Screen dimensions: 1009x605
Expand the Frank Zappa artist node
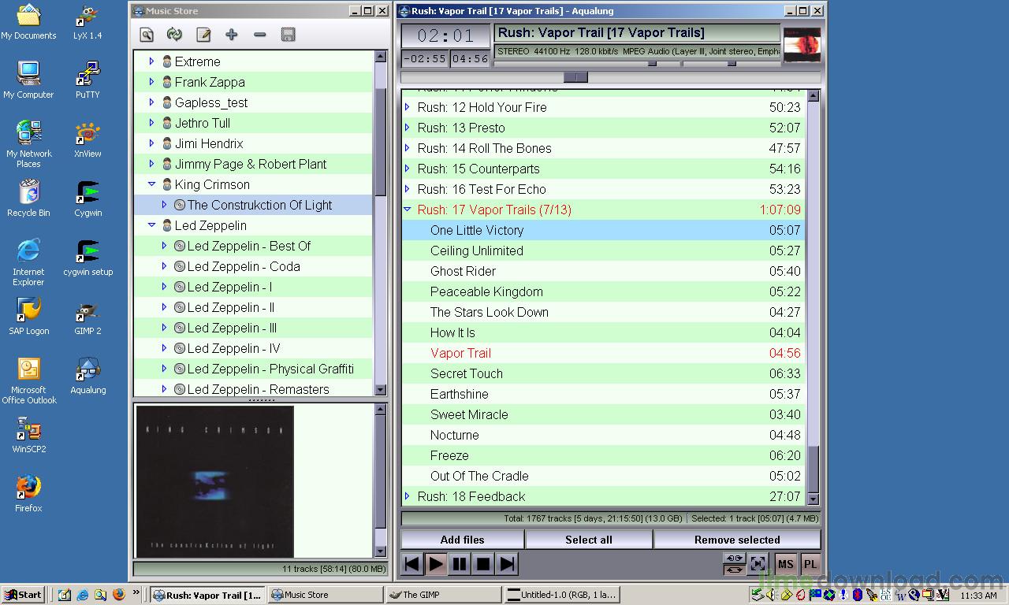[x=151, y=82]
